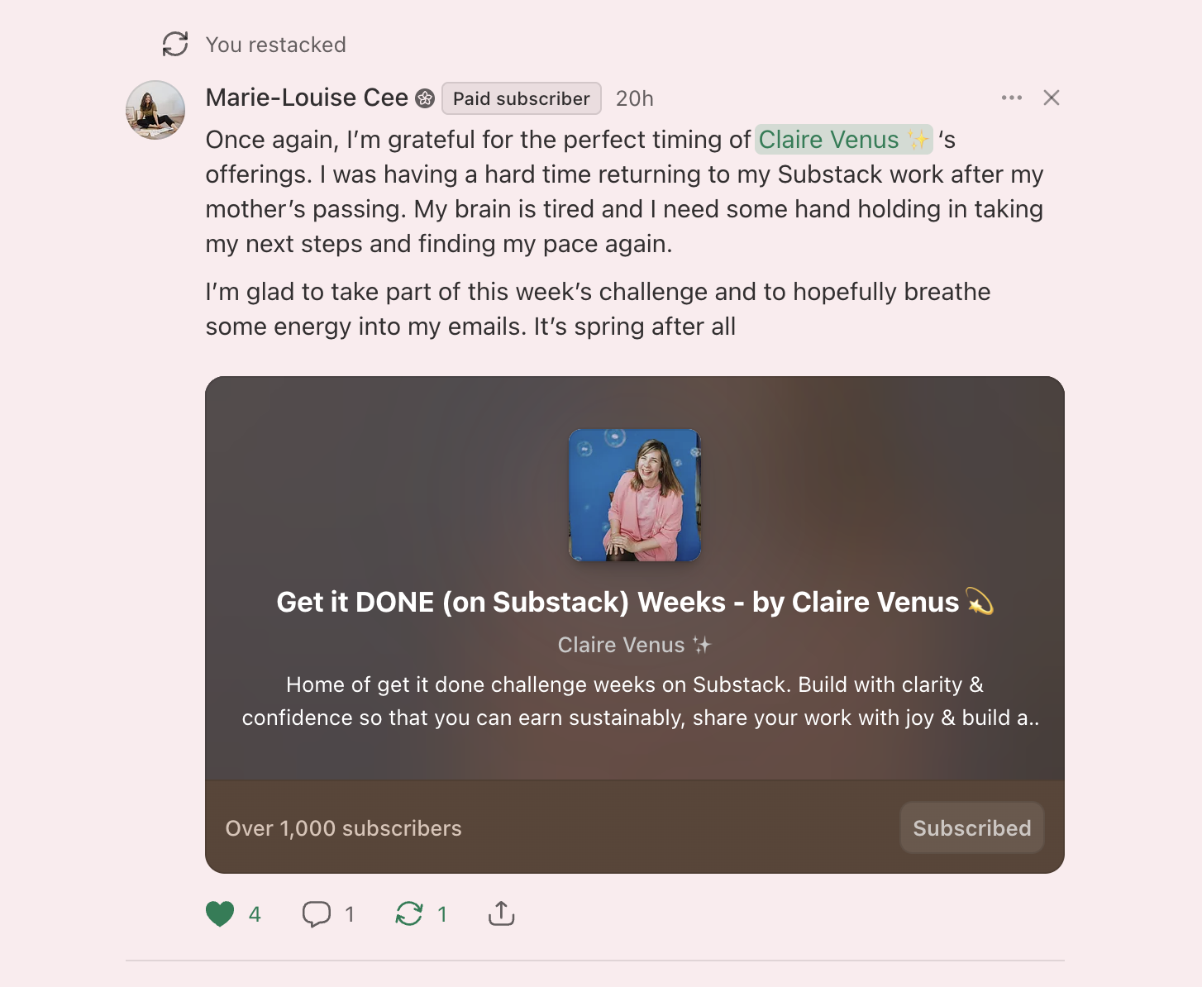Click the publication description text in card
Image resolution: width=1202 pixels, height=987 pixels.
point(634,701)
